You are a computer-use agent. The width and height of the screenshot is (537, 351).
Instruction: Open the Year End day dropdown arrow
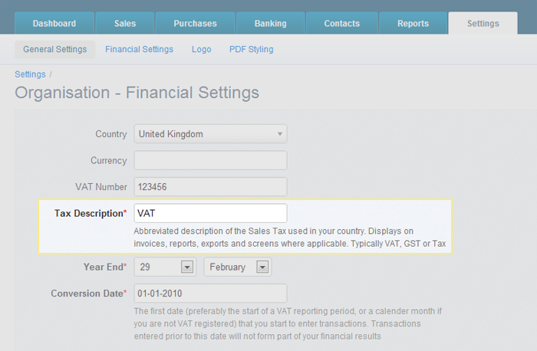(x=187, y=267)
